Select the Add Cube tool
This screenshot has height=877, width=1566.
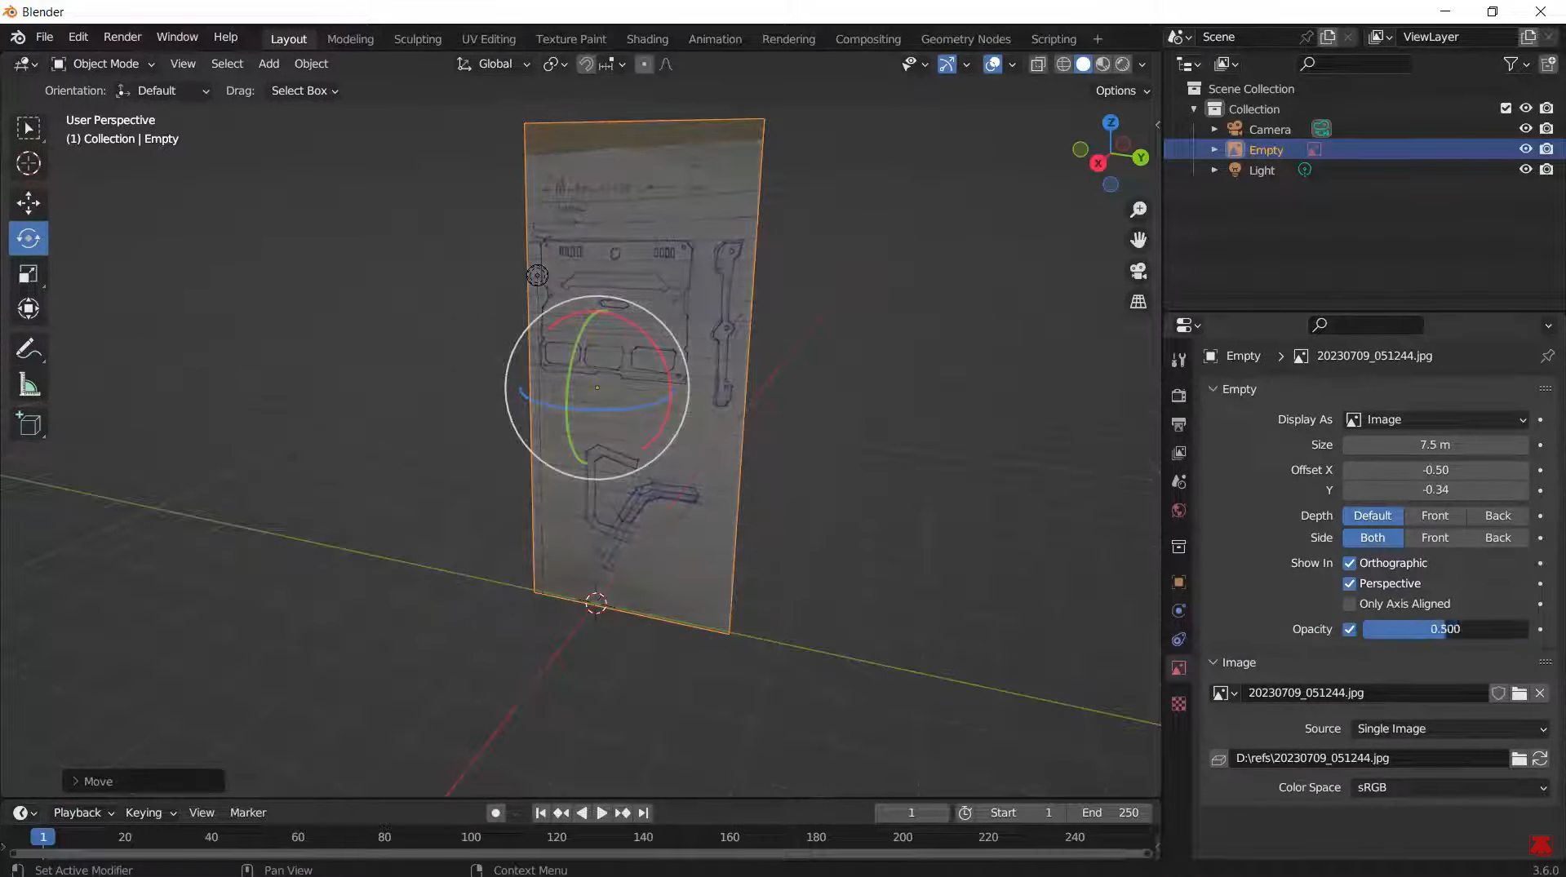tap(29, 423)
